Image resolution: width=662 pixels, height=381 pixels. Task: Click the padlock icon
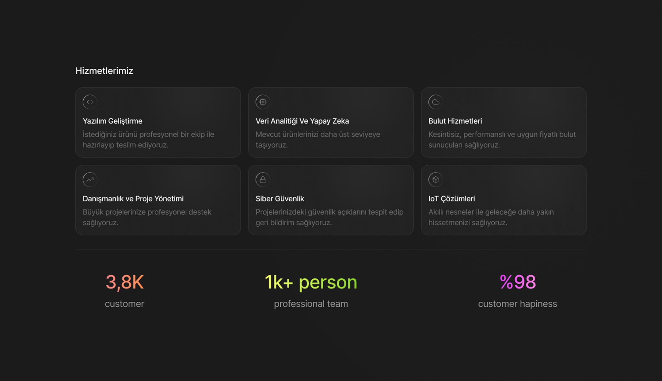tap(263, 179)
